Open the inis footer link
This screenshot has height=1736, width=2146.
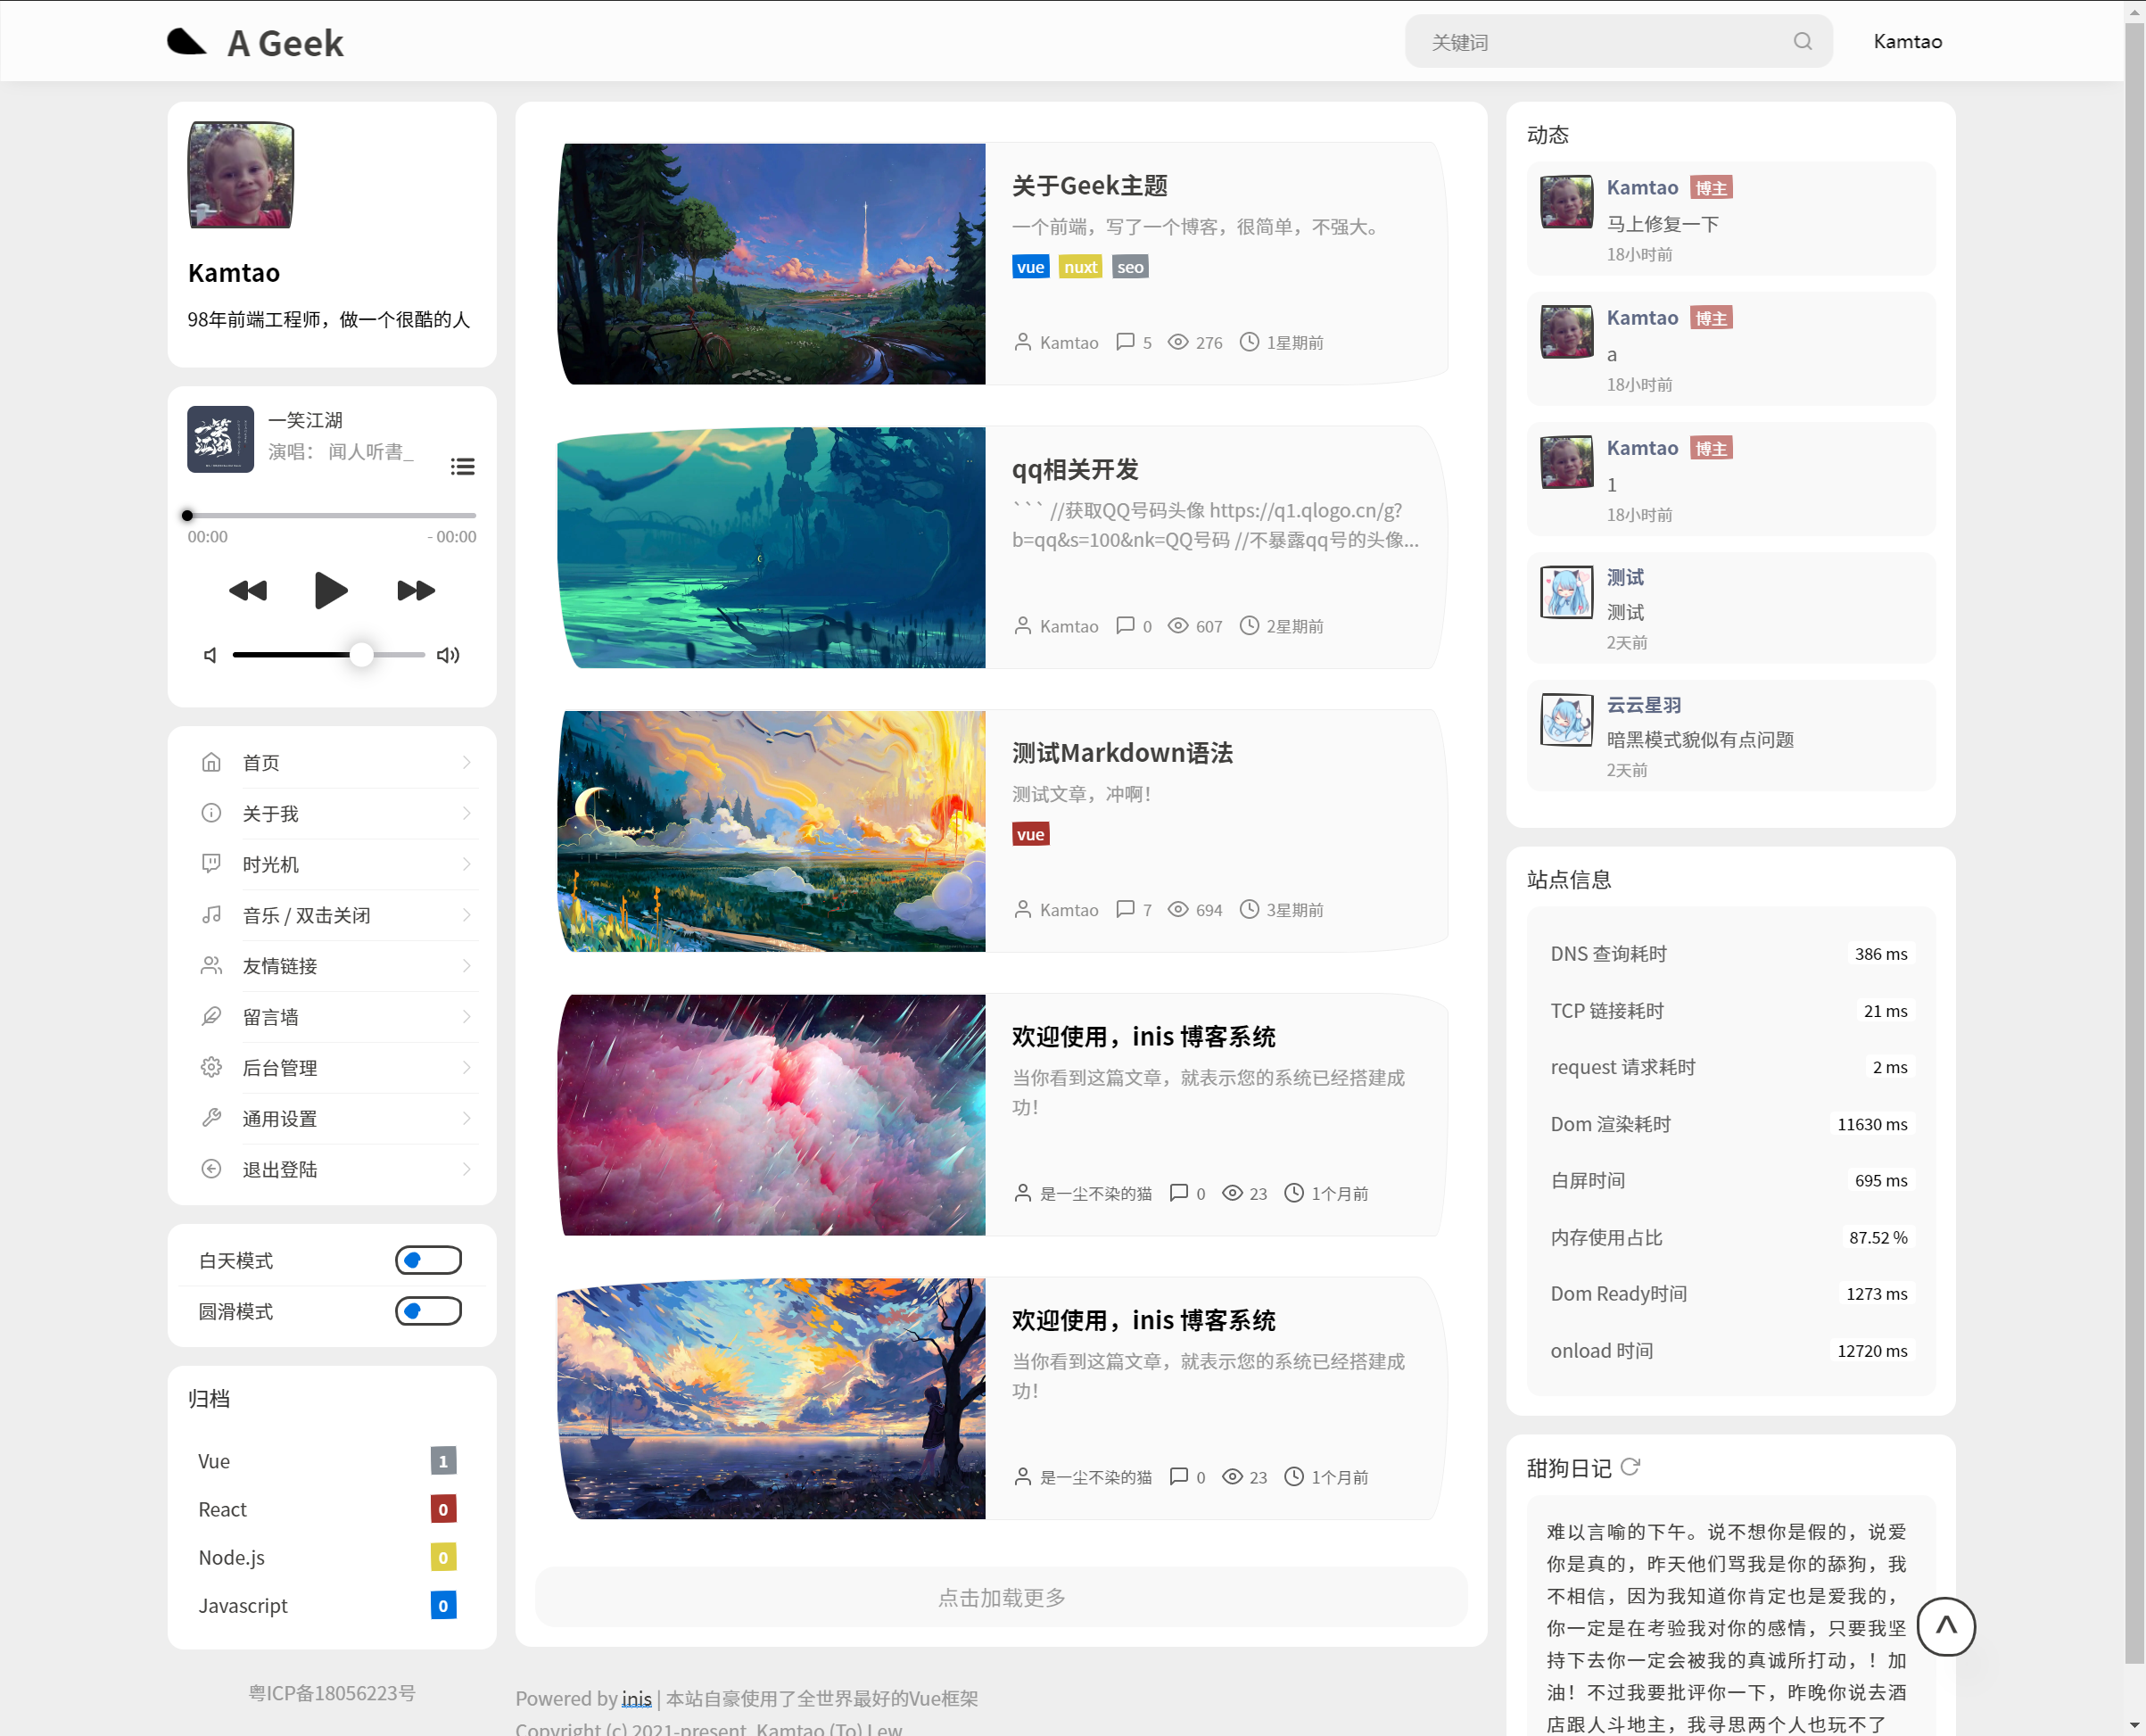[636, 1698]
